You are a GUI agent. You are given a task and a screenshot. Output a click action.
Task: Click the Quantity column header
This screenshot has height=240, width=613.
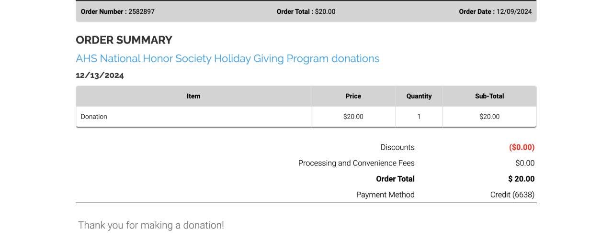(x=419, y=96)
